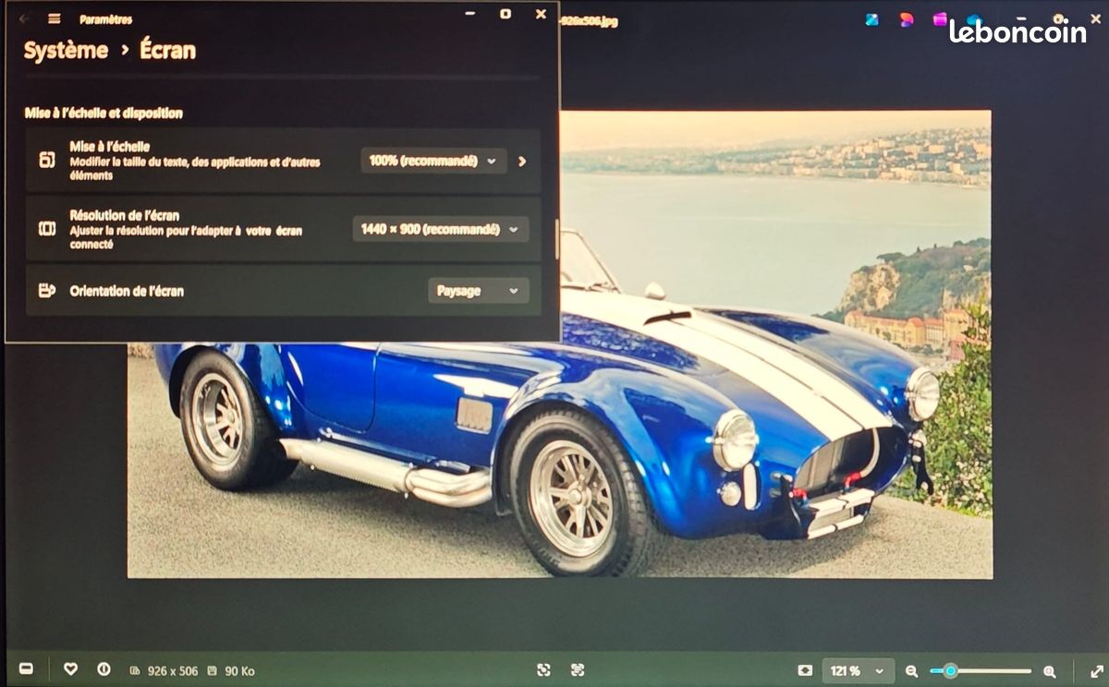Minimize the Paramètres window
The width and height of the screenshot is (1109, 687).
click(470, 14)
